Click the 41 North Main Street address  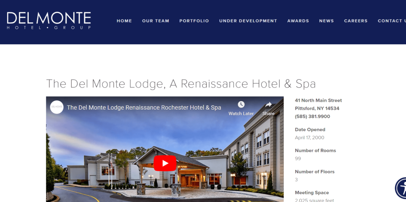(318, 100)
